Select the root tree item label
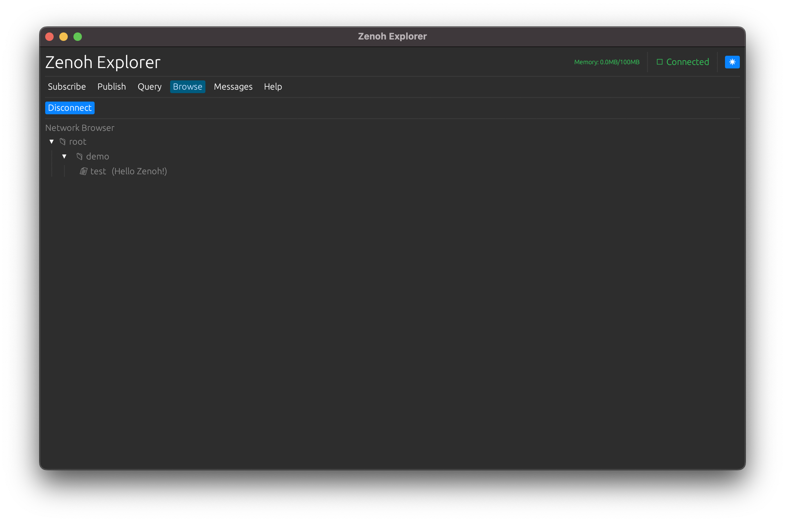This screenshot has height=522, width=785. 78,142
